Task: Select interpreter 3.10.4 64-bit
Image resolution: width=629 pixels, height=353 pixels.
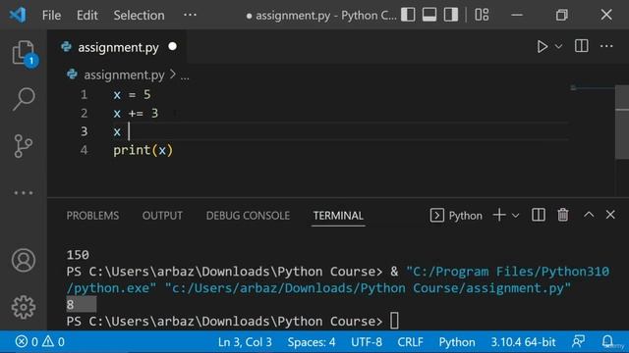Action: pyautogui.click(x=523, y=342)
